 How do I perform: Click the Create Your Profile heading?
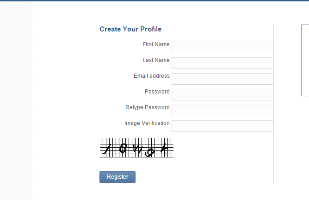coord(130,29)
